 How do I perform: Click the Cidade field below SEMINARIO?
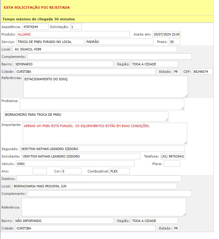coord(85,72)
